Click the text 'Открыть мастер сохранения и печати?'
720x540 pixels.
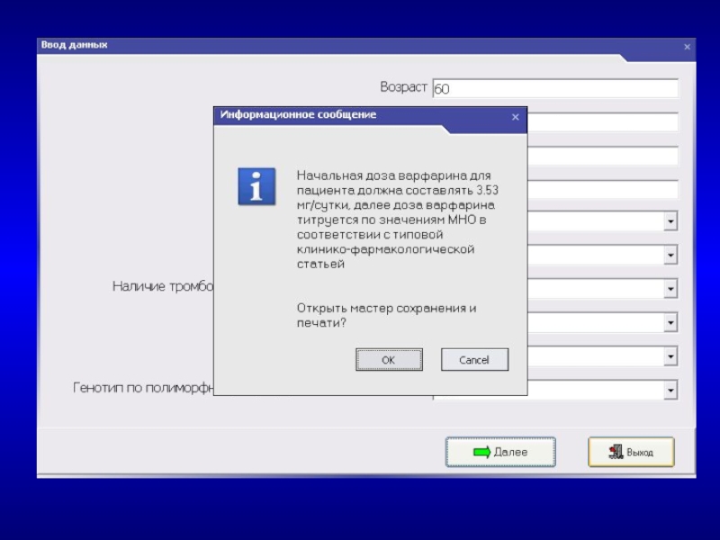pos(386,315)
